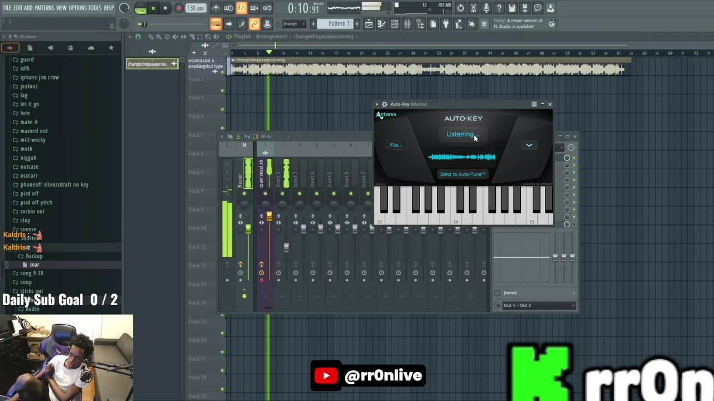Click the Listening... button in Auto-Key
This screenshot has height=401, width=714.
coord(462,134)
